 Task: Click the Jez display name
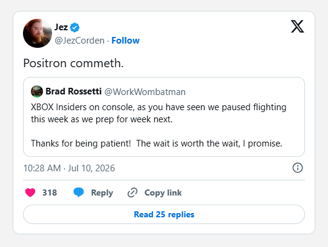tap(61, 27)
